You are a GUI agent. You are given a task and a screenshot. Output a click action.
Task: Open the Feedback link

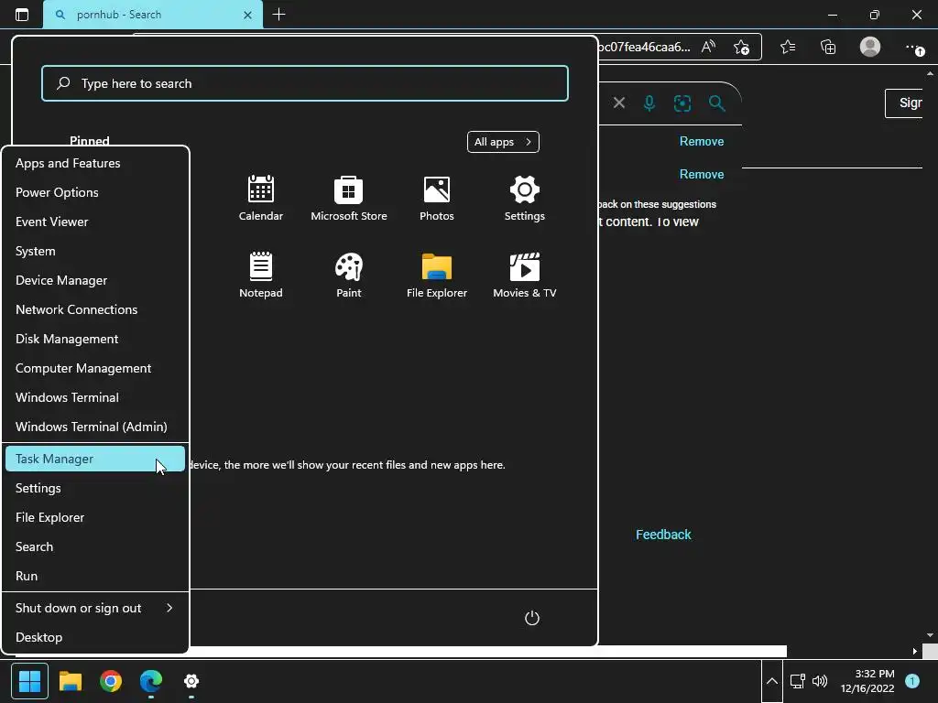click(x=663, y=535)
